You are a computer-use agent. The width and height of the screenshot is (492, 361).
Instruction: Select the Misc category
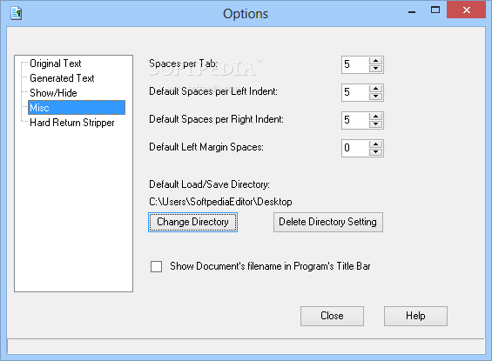coord(77,108)
